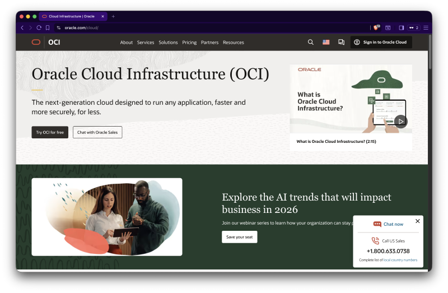Viewport: 448px width, 293px height.
Task: Click Chat with Oracle Sales button
Action: [97, 132]
